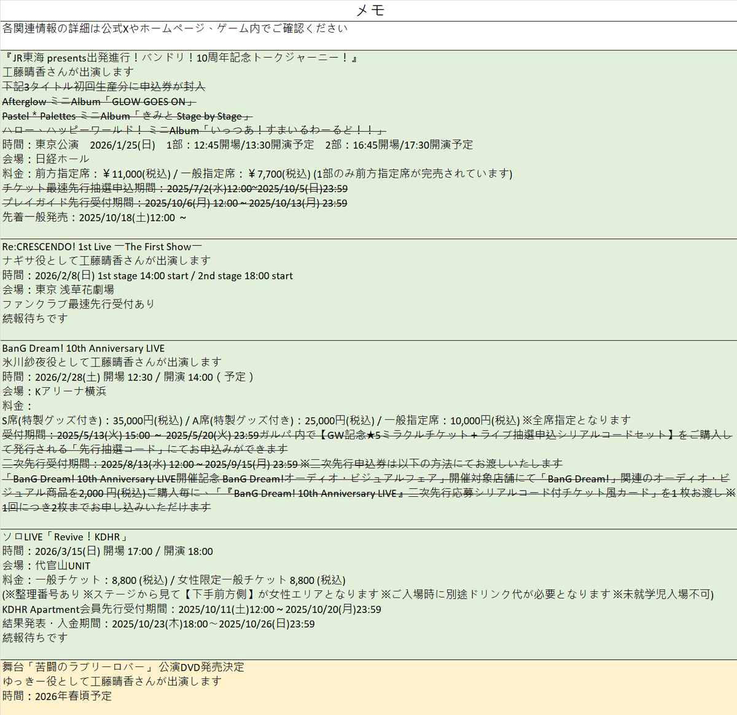Click the line '各関連情報の詳細は公式Xやホームページ'
Screen dimensions: 737x715
point(175,28)
